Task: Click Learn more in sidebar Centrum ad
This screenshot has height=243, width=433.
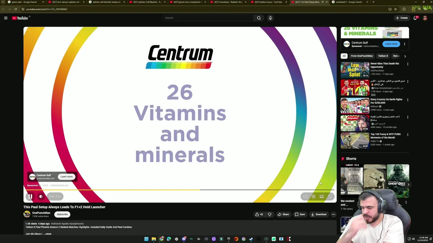Action: [391, 44]
